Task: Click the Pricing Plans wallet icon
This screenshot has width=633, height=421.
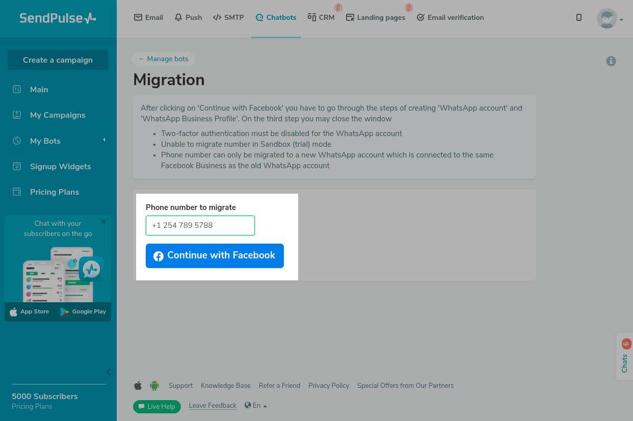Action: click(17, 192)
